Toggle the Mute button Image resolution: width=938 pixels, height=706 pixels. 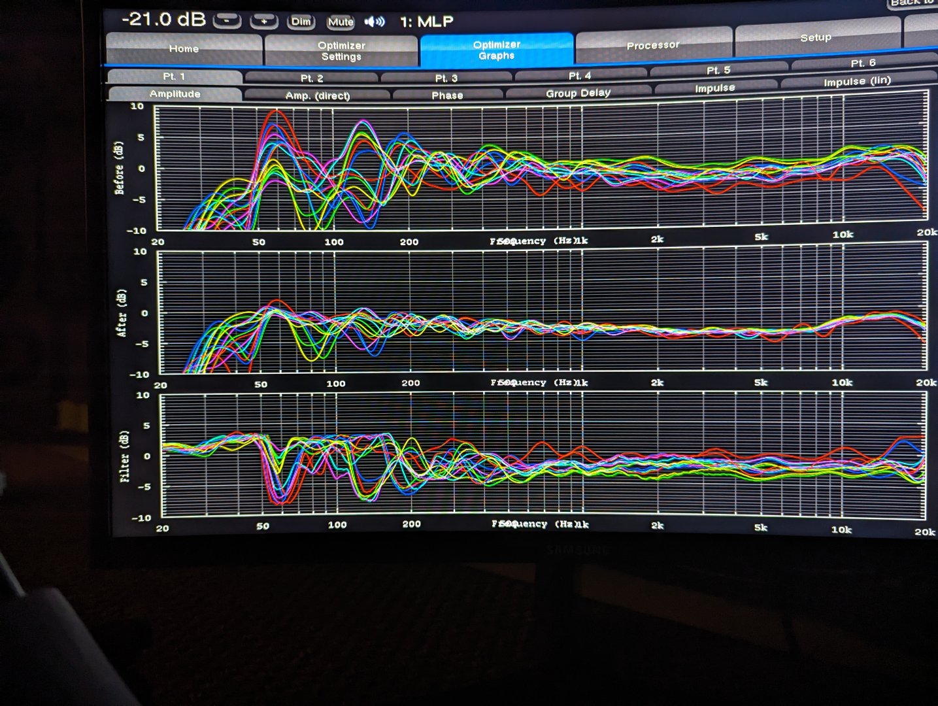tap(341, 22)
